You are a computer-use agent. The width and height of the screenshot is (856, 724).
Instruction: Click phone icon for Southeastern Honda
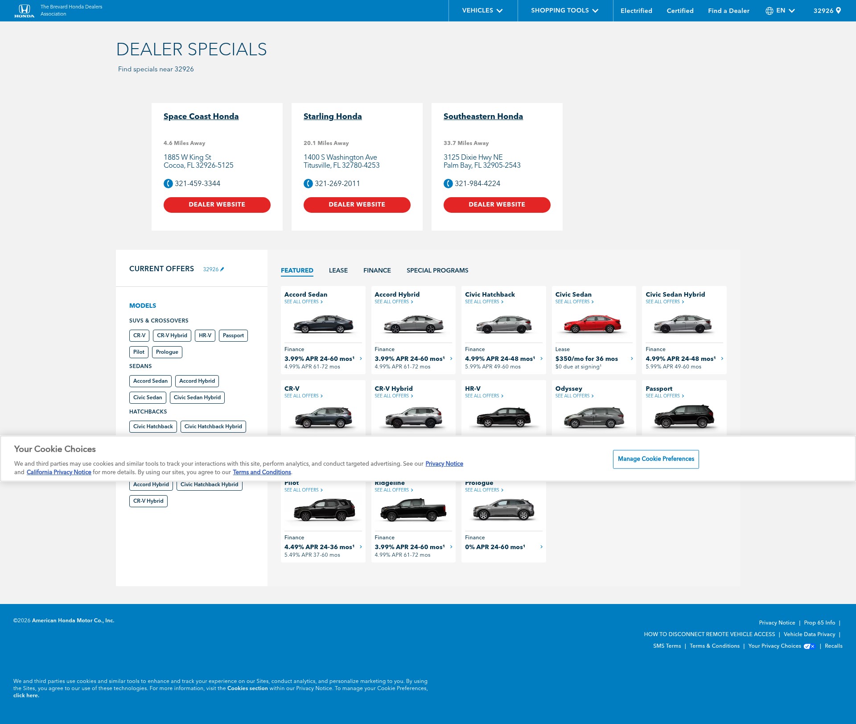tap(448, 183)
